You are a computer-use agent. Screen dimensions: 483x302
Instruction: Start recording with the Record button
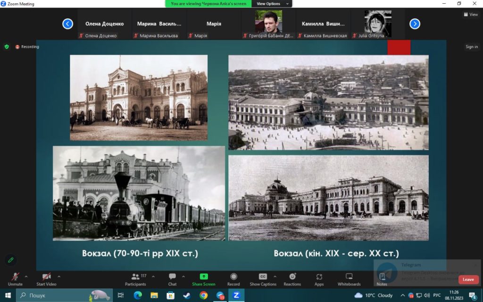point(233,279)
